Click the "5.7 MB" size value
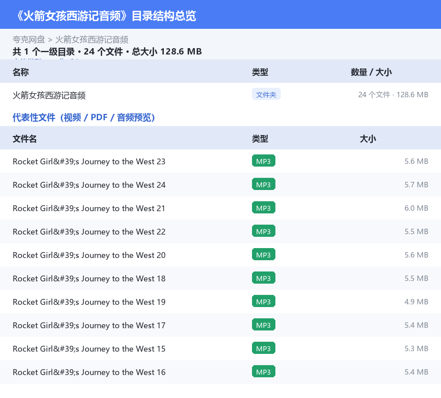 pyautogui.click(x=416, y=185)
